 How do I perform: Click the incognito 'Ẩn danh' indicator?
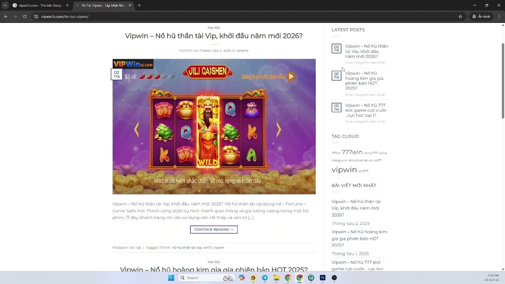tap(481, 17)
